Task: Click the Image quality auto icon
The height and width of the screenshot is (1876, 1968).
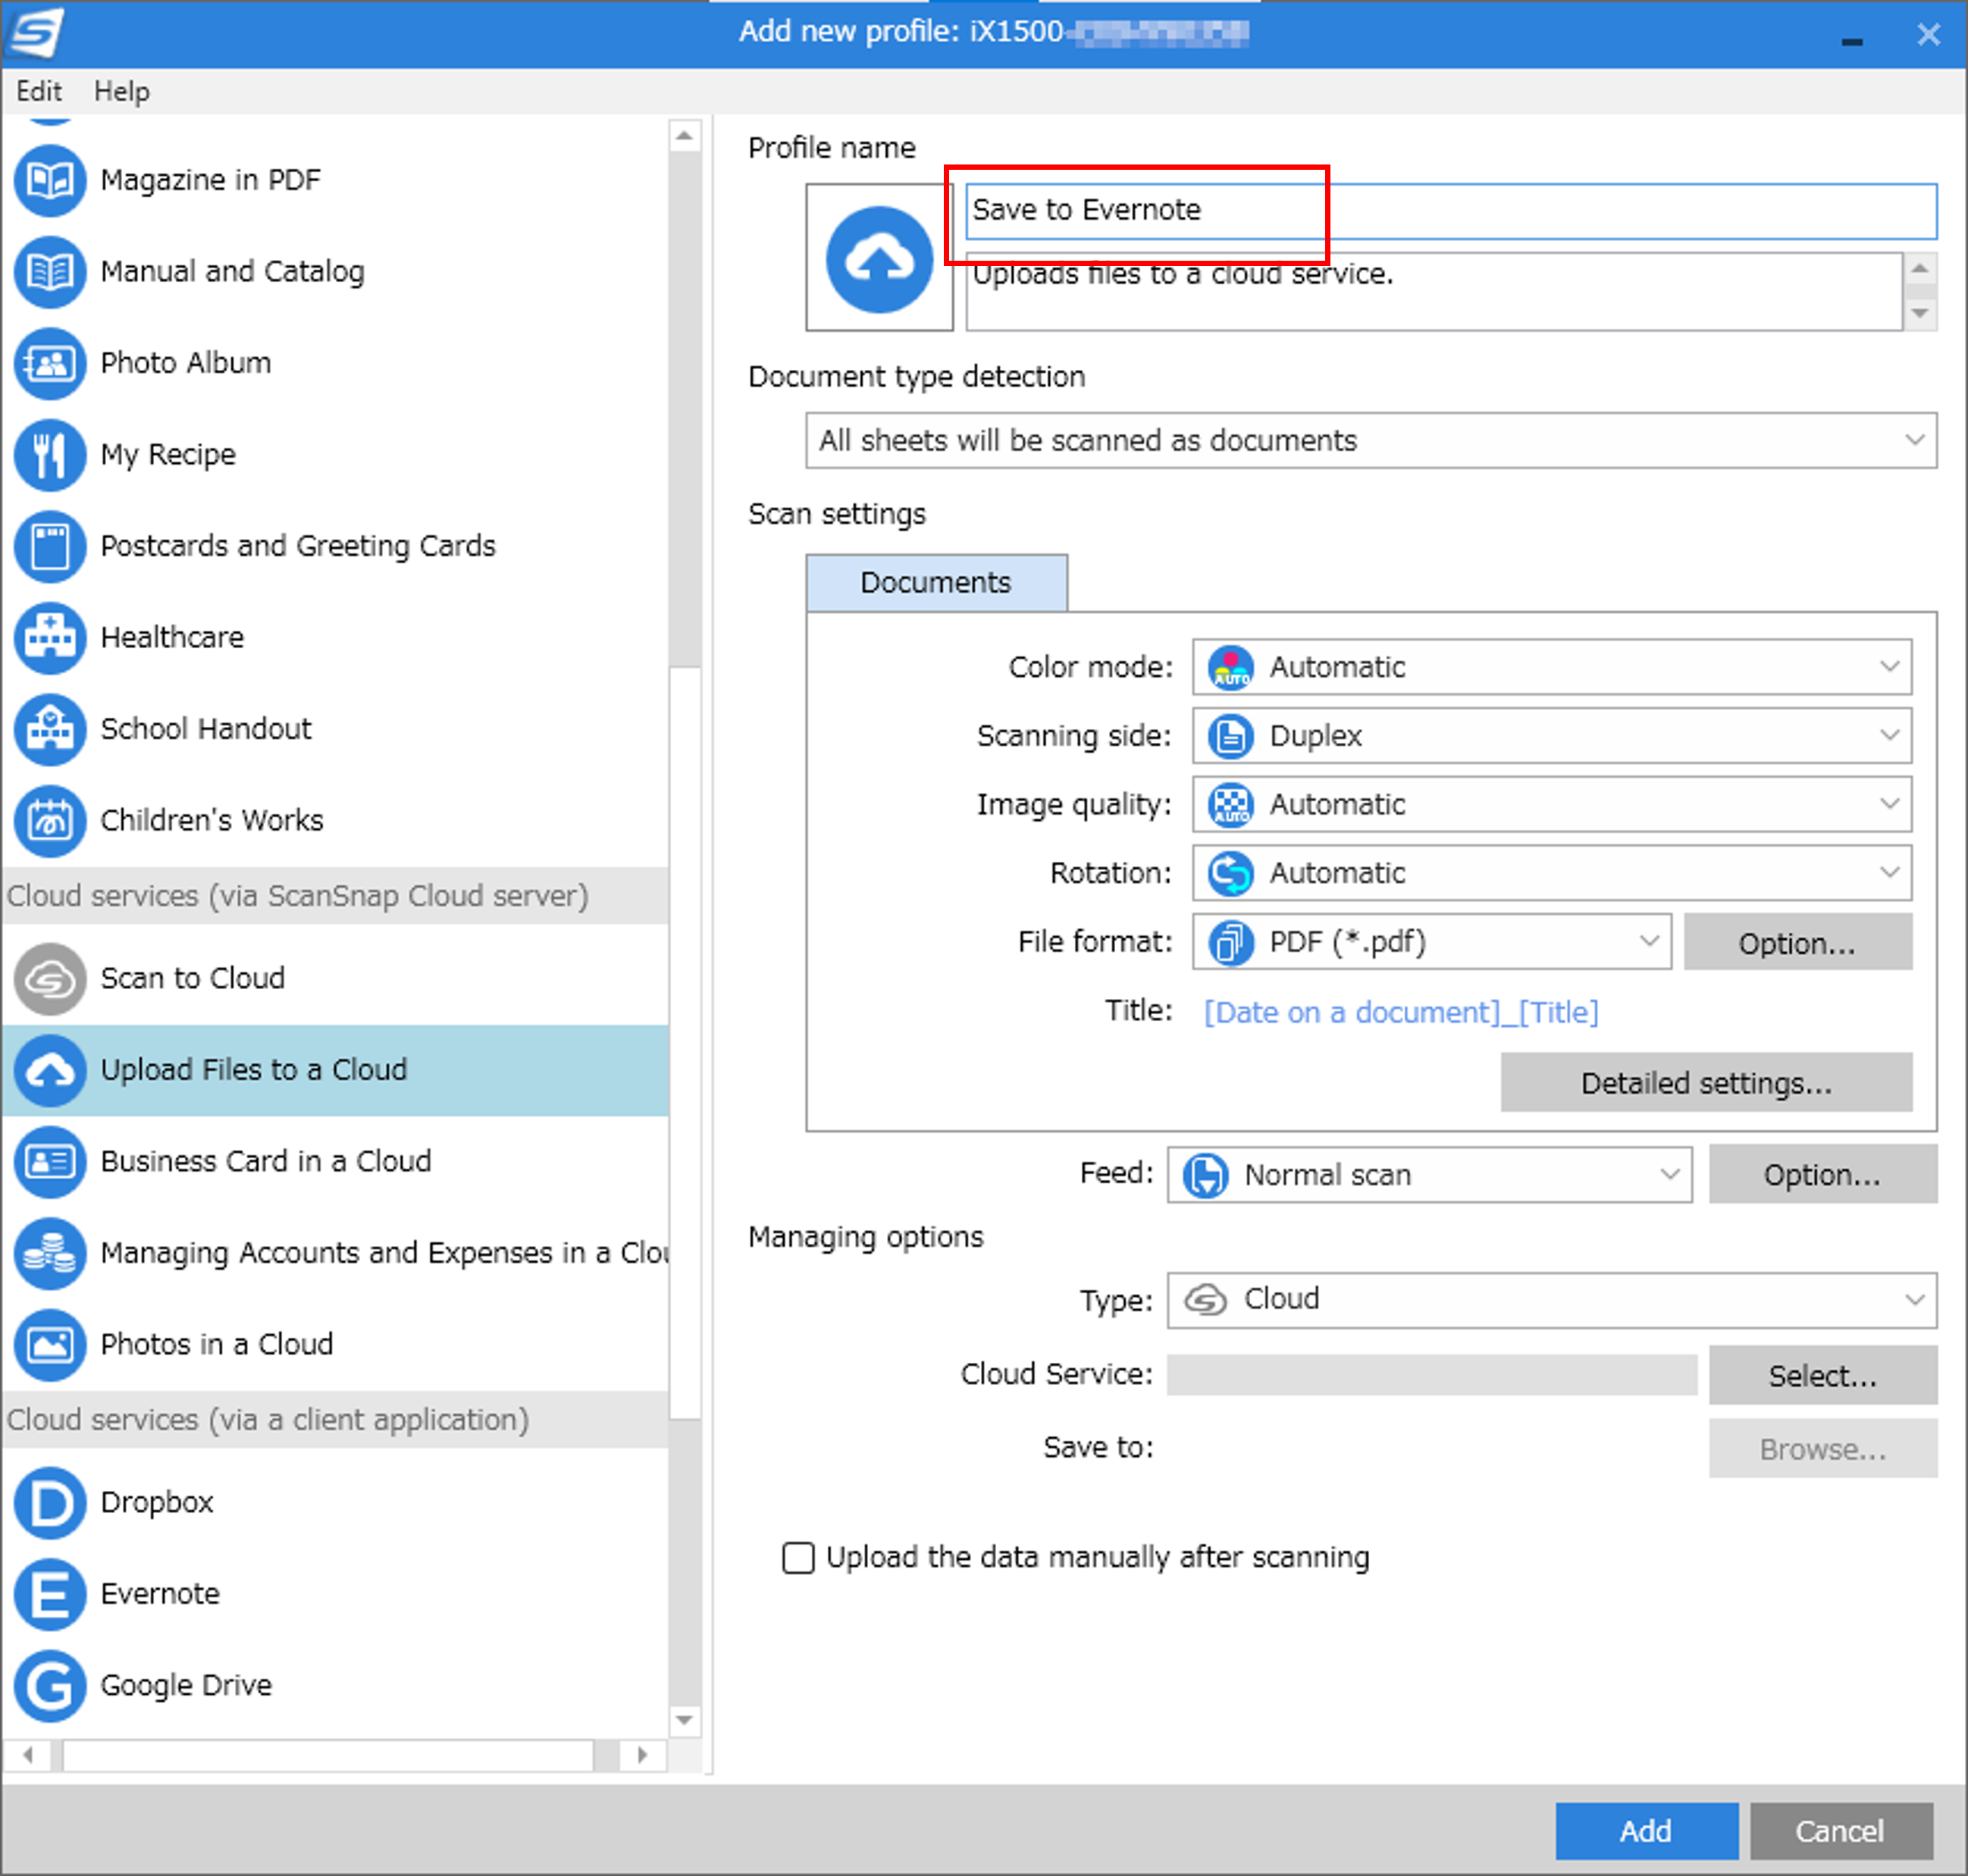Action: click(1230, 805)
